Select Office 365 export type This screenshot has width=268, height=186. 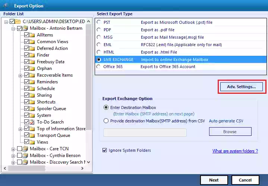98,67
